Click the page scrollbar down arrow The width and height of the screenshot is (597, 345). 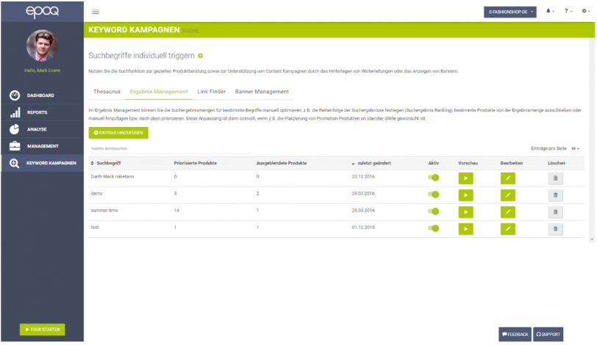[592, 240]
